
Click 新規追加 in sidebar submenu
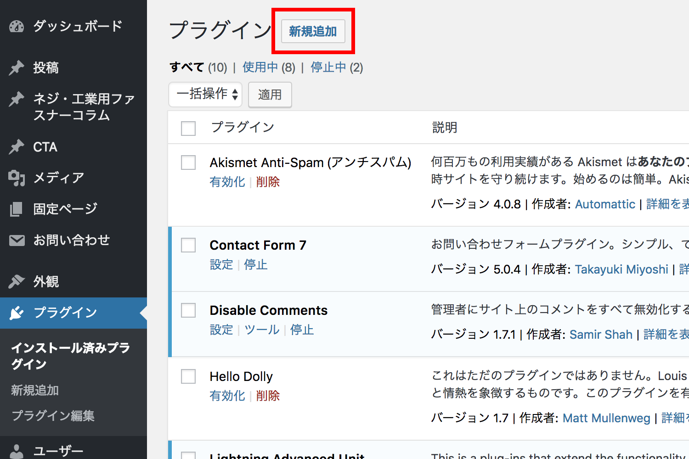(35, 390)
